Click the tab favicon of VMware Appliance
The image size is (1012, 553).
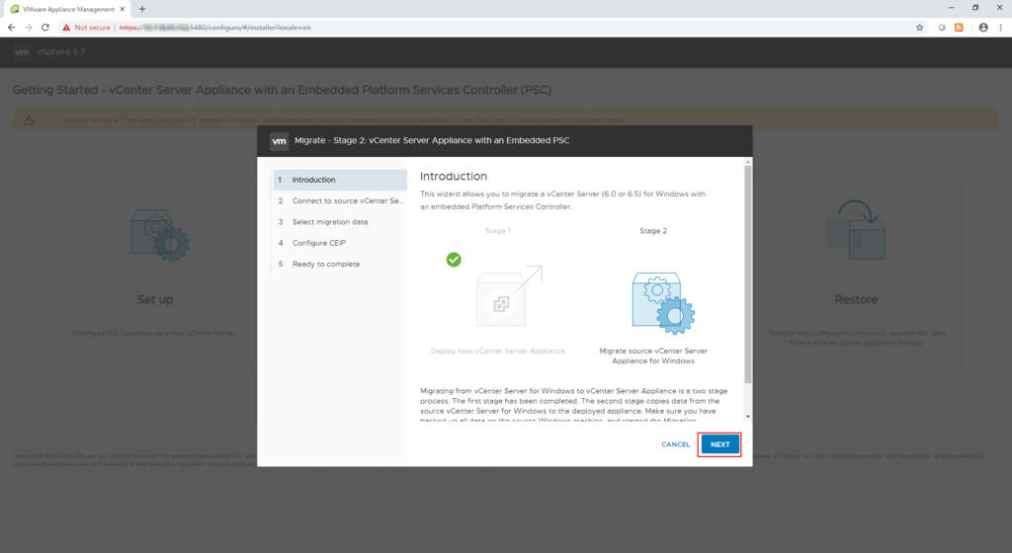[x=14, y=9]
